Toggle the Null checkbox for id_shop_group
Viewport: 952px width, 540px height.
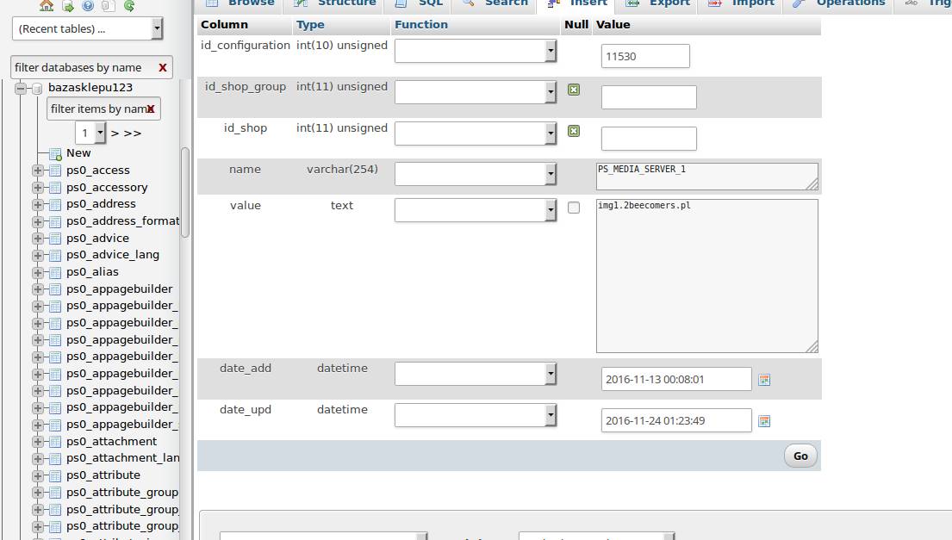[x=574, y=90]
